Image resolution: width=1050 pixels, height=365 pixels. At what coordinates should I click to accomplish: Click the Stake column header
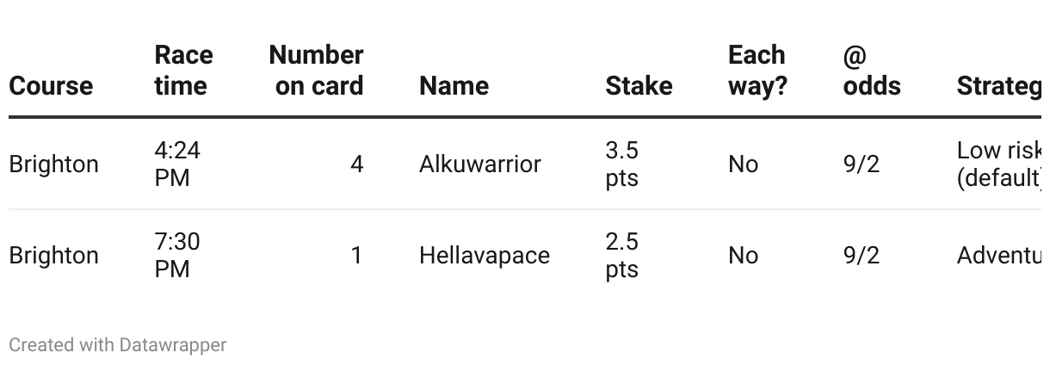point(639,86)
